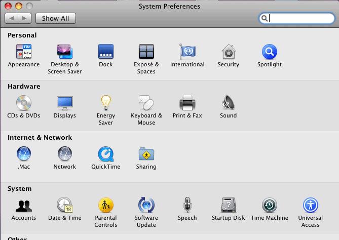Image resolution: width=339 pixels, height=240 pixels.
Task: Click the System section heading
Action: pos(19,189)
